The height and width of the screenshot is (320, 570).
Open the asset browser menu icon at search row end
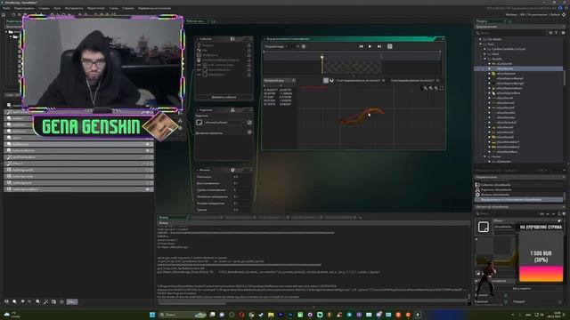point(563,33)
